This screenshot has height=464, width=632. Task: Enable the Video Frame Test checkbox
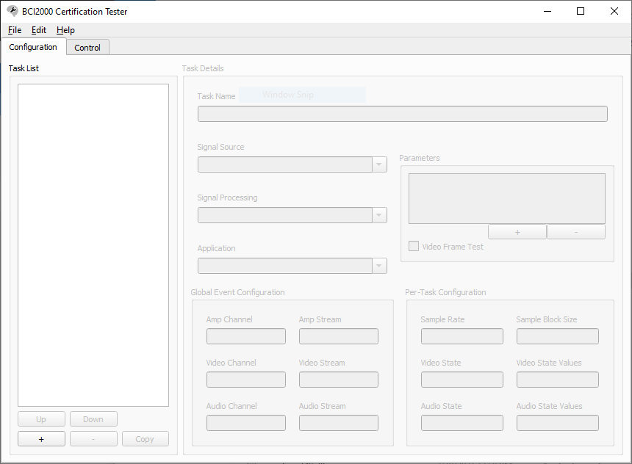point(414,246)
